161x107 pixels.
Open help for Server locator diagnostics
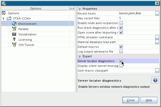(155, 80)
